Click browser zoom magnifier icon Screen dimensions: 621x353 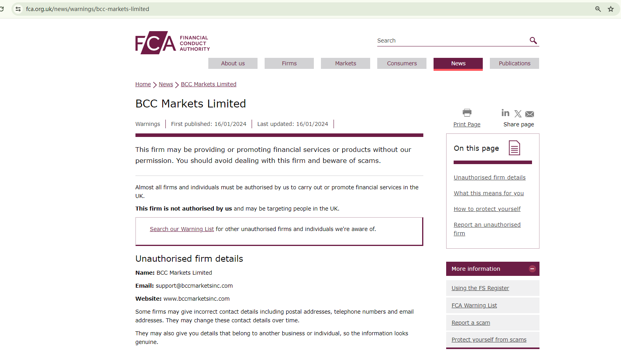[598, 9]
